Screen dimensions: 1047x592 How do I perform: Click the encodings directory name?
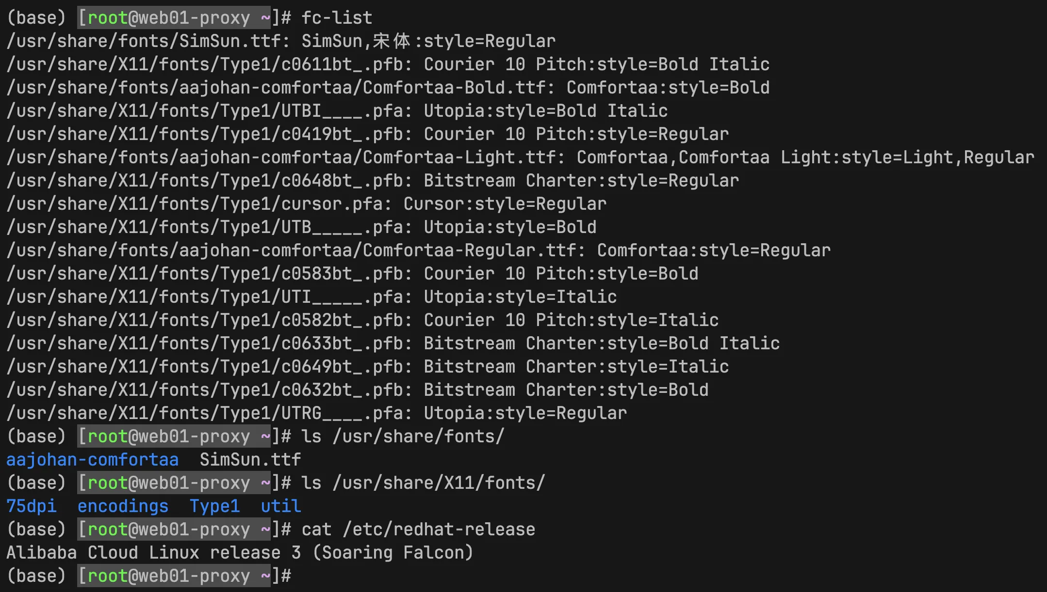(x=123, y=506)
